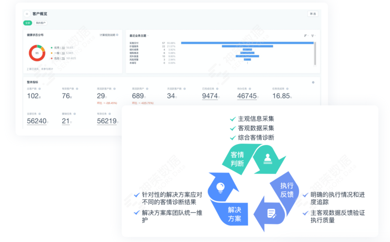
Task: Click the sort icon in the 最近业务主题 panel
Action: (x=305, y=35)
